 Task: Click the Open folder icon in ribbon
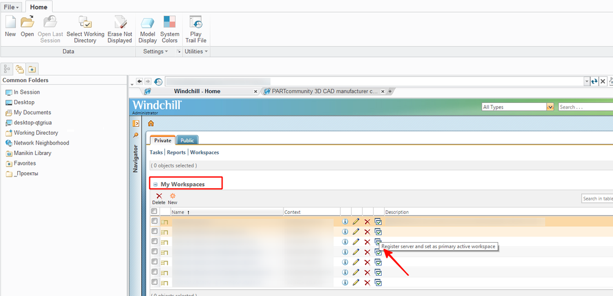[x=28, y=26]
